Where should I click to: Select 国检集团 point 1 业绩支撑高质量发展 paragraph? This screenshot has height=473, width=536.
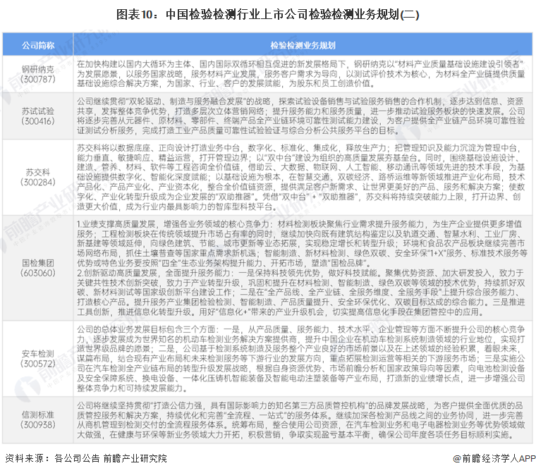pyautogui.click(x=302, y=244)
